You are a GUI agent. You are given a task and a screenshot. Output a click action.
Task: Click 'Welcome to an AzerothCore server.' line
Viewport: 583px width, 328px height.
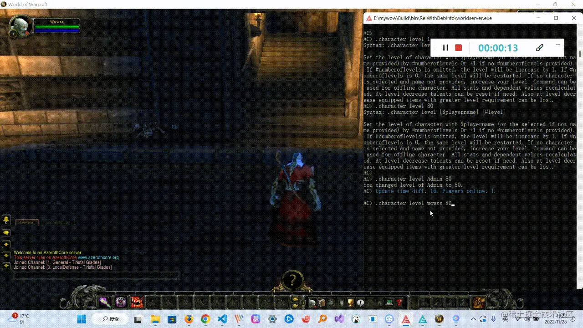(x=48, y=252)
